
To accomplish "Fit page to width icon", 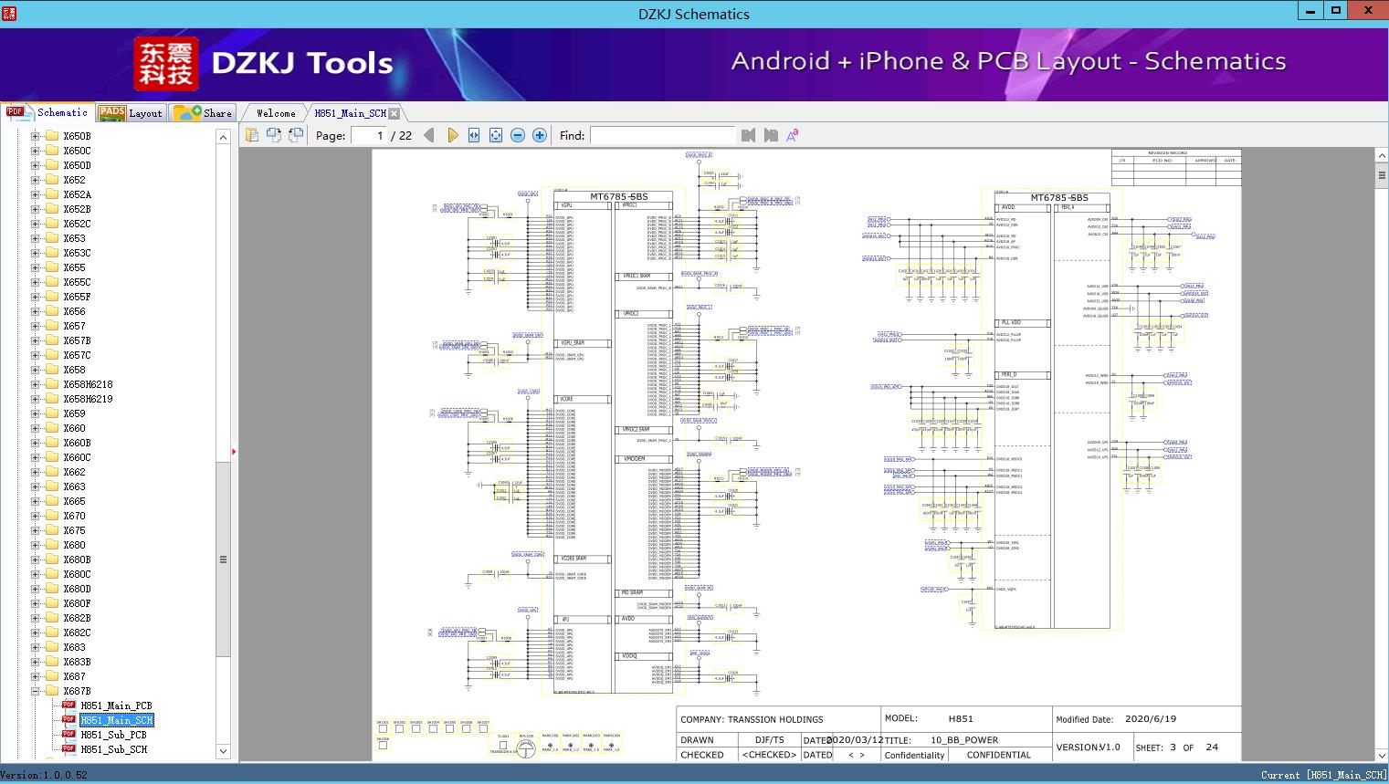I will click(474, 135).
